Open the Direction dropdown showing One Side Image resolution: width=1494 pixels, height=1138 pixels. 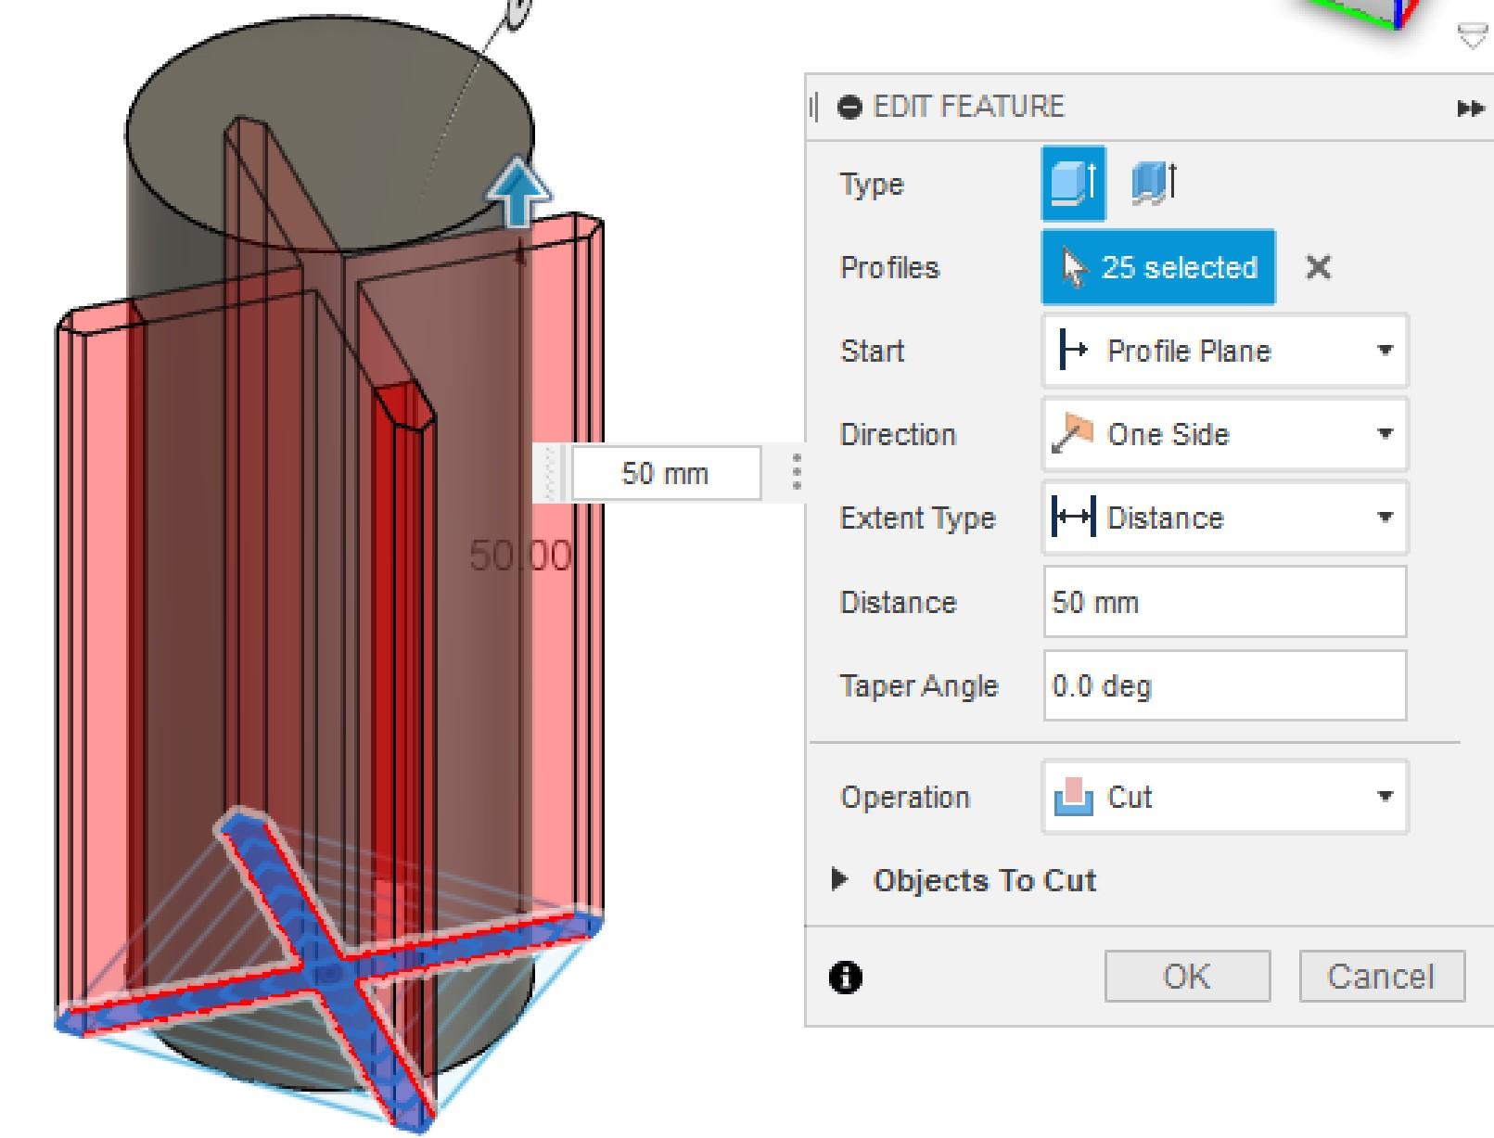point(1225,434)
